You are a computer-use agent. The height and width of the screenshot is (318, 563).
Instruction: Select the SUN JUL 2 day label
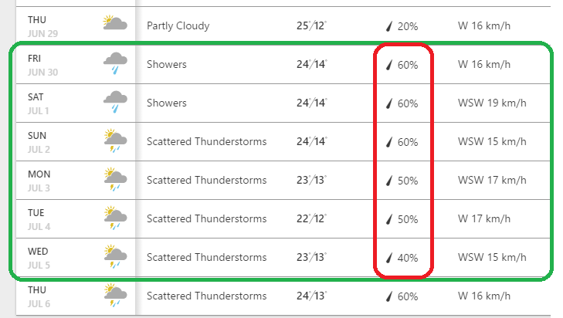coord(39,141)
